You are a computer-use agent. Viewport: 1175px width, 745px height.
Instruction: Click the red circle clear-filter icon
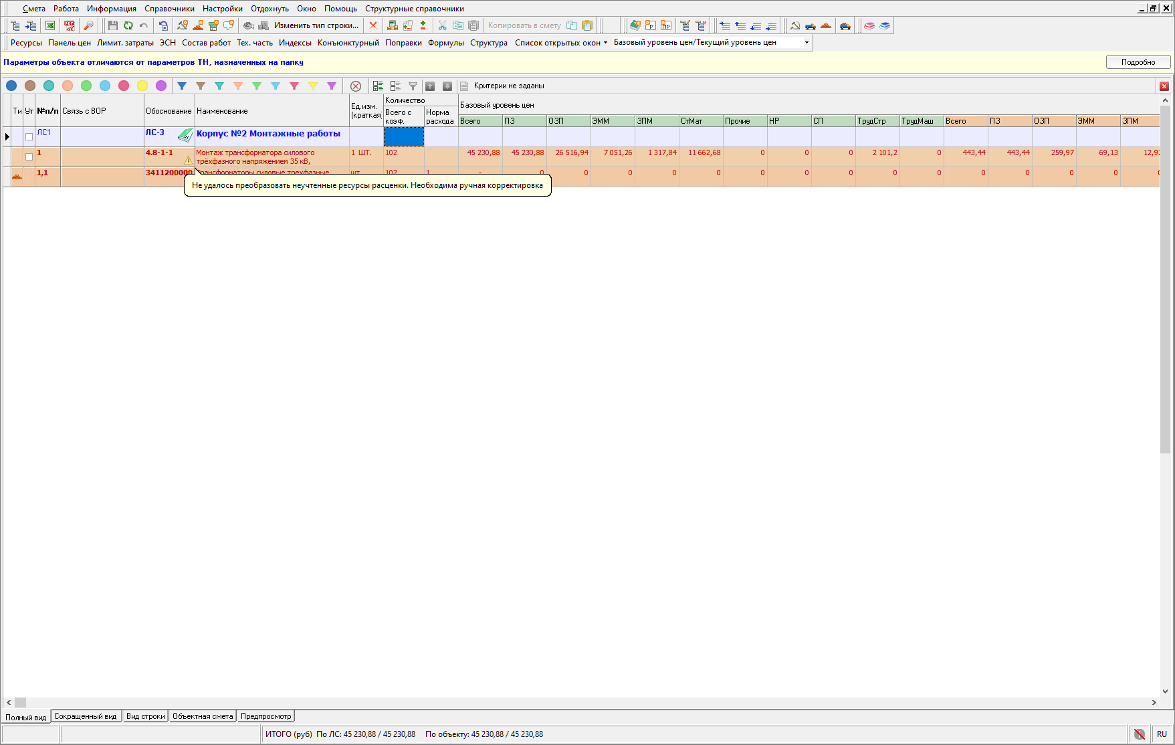[356, 86]
